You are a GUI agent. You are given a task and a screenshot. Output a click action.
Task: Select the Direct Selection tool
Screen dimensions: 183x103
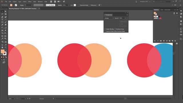pos(5,11)
